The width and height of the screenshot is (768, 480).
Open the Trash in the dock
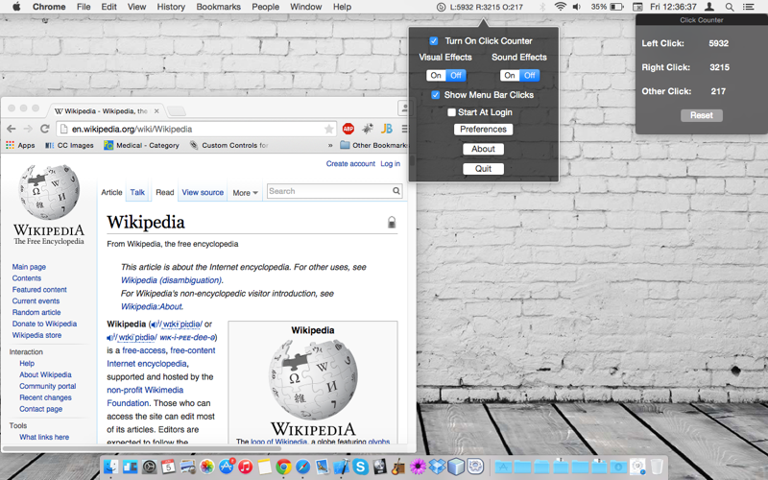(x=657, y=467)
